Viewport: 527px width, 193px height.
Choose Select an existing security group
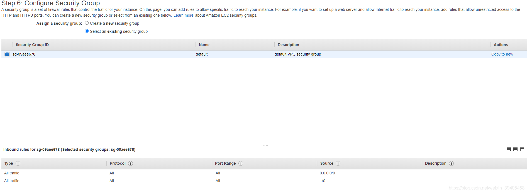(87, 31)
